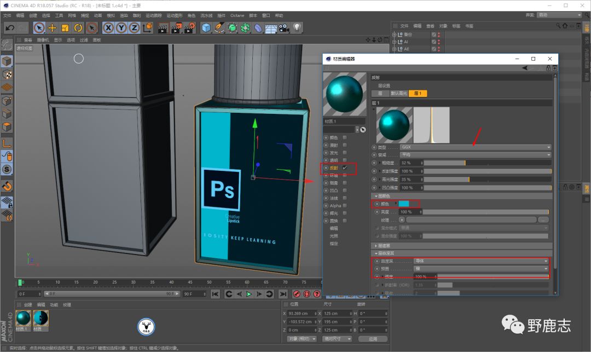Switch to the 默认高光 layer tab
591x352 pixels.
pos(399,94)
